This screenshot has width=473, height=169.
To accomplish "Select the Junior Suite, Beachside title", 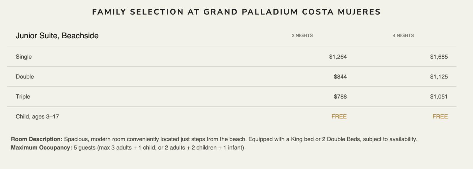I will [57, 36].
